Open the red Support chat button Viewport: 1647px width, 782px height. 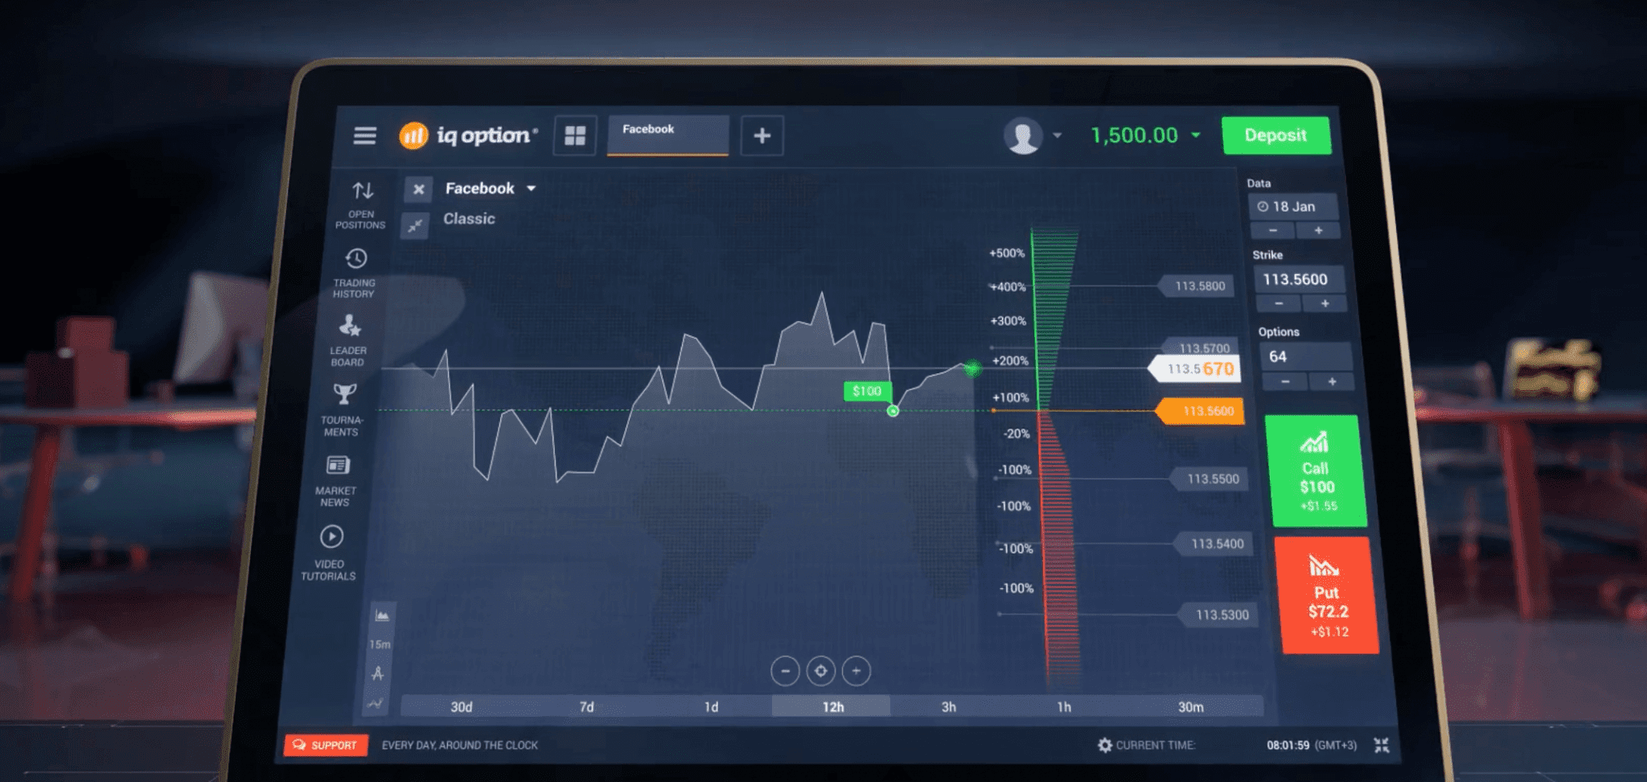tap(326, 745)
